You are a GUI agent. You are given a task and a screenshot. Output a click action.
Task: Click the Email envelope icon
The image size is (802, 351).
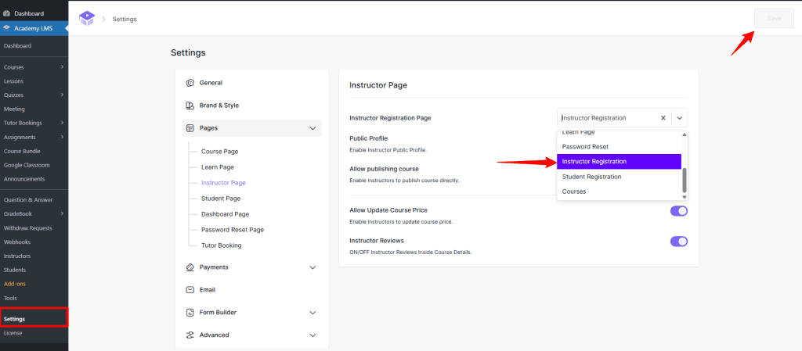click(x=190, y=290)
